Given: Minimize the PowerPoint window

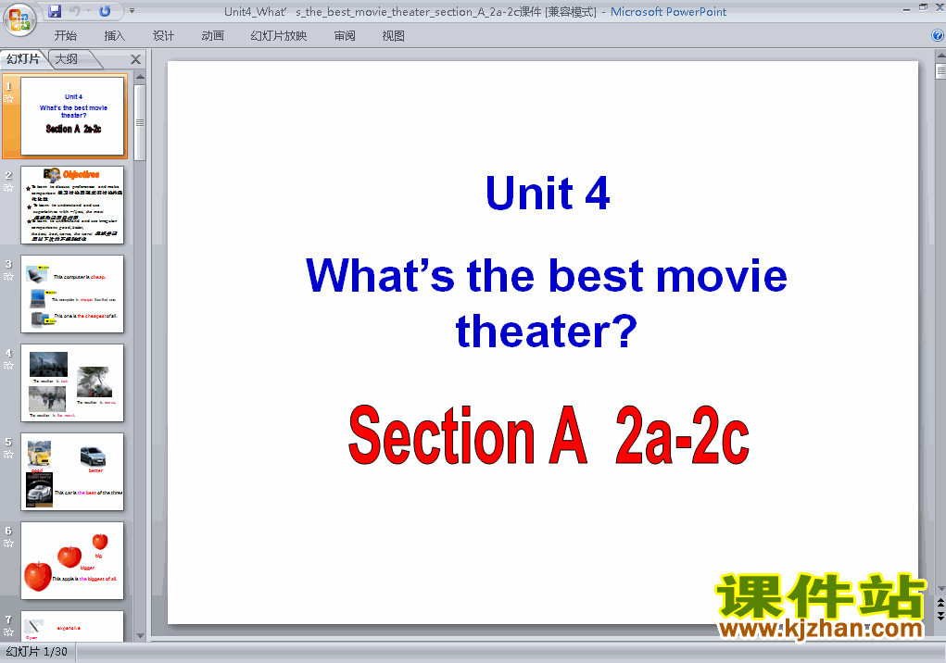Looking at the screenshot, I should [x=907, y=8].
